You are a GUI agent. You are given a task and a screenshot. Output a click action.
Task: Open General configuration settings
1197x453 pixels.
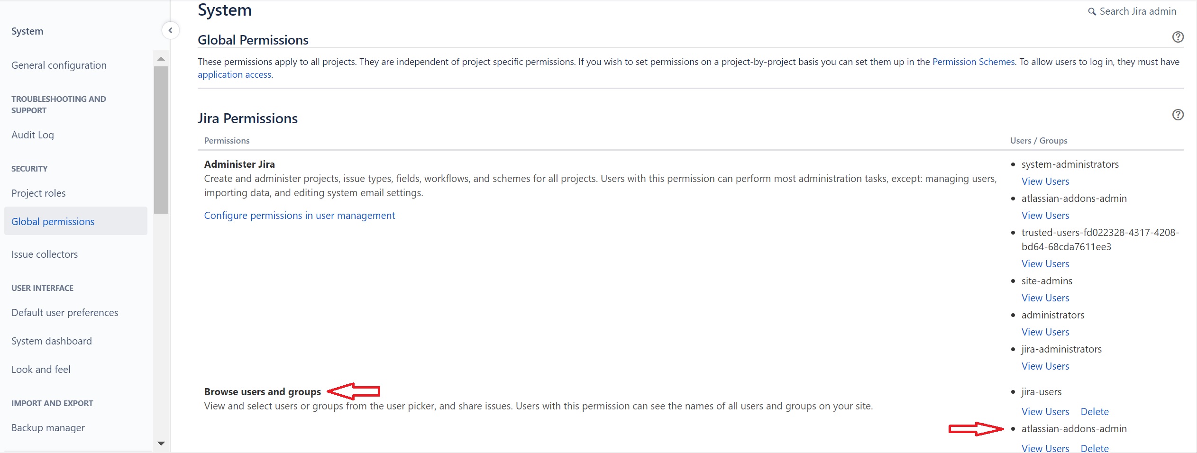click(59, 65)
